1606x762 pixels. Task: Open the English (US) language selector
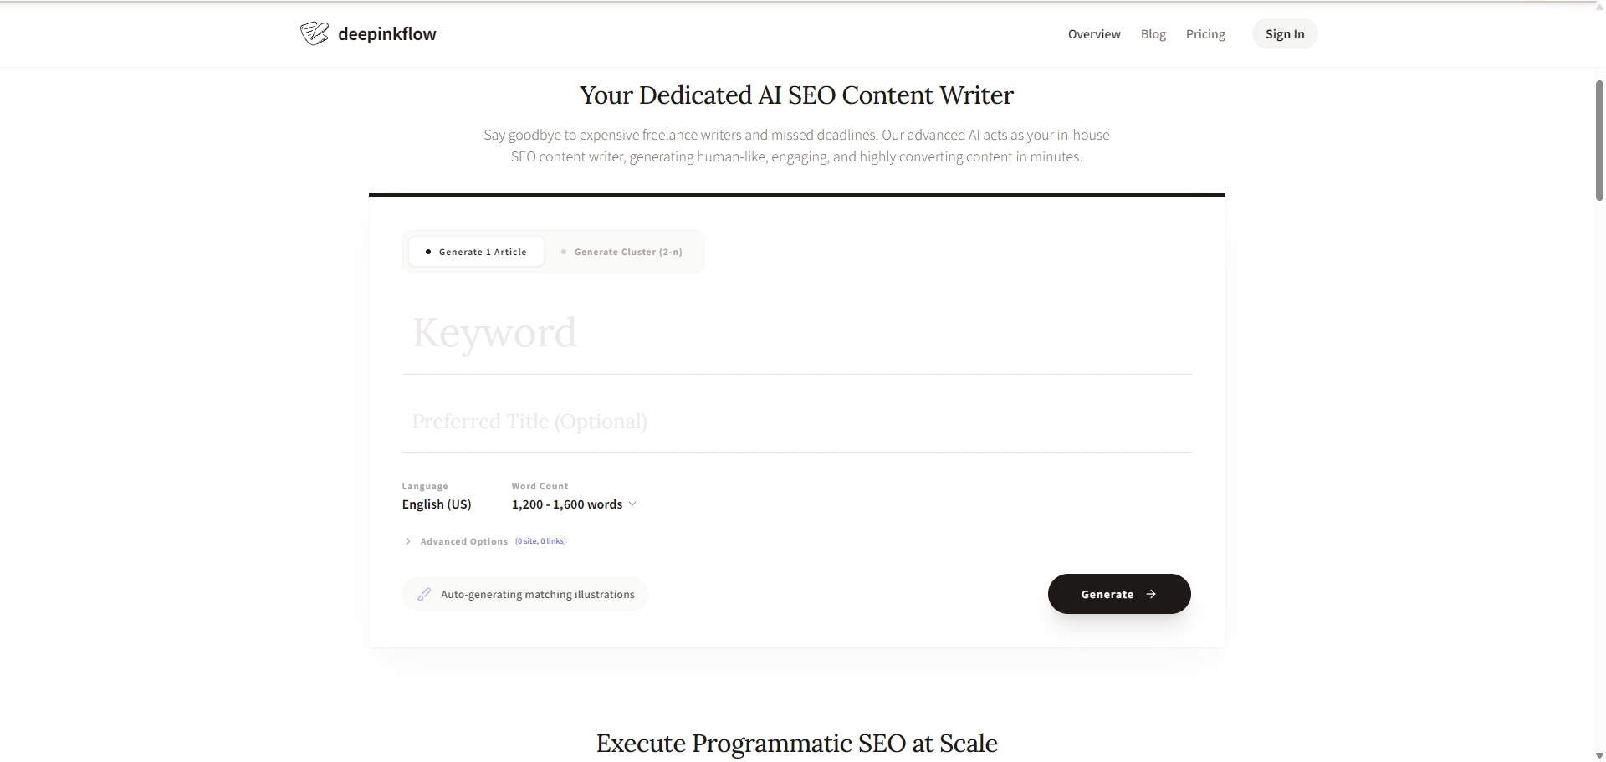[x=437, y=504]
